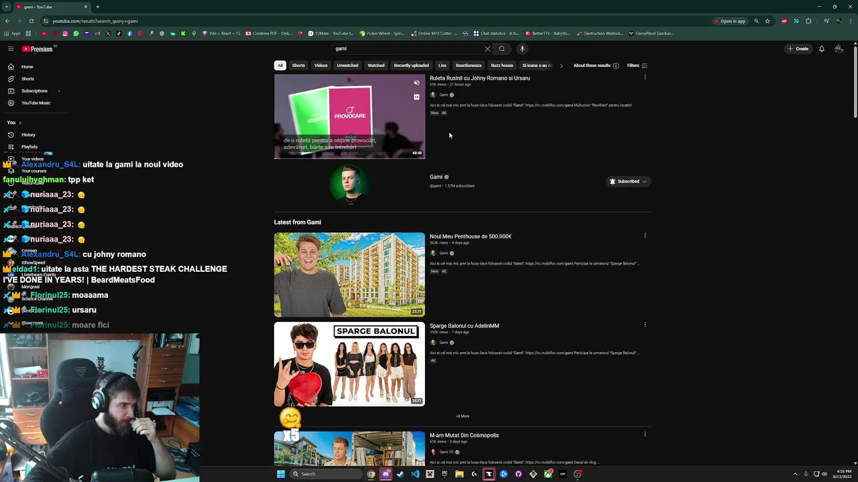Open the Ruleta Rusinii cu Johny Romano video
858x482 pixels.
pos(480,78)
